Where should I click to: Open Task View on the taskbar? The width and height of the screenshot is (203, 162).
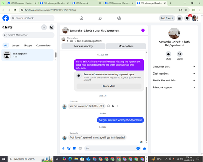[57, 159]
